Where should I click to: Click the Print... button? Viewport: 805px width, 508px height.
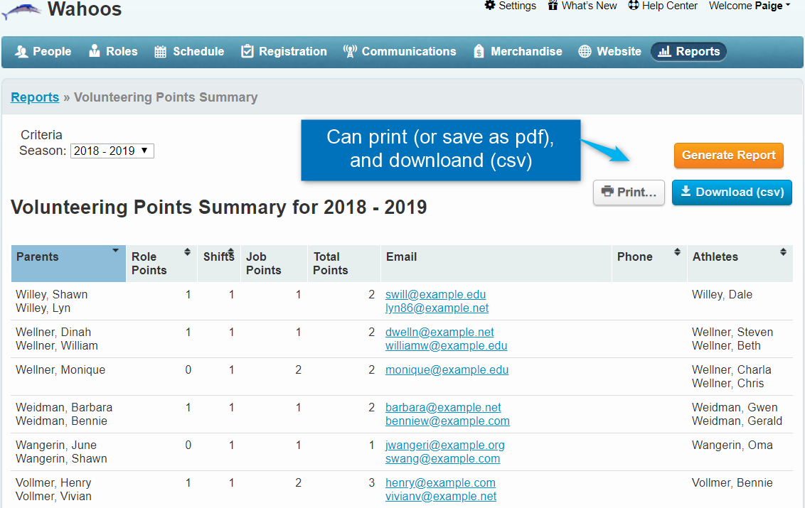click(629, 193)
